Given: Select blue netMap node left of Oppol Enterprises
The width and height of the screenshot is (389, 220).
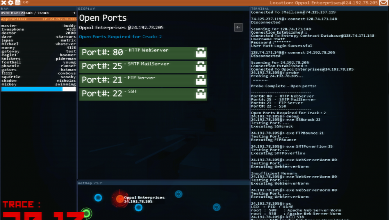Looking at the screenshot, I should 98,198.
